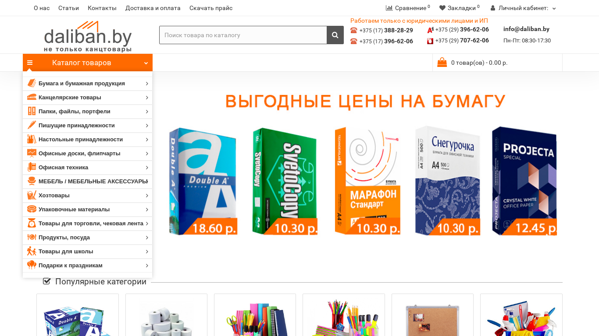Screen dimensions: 599x336
Task: Select the Скачать прайс menu item
Action: [x=211, y=8]
